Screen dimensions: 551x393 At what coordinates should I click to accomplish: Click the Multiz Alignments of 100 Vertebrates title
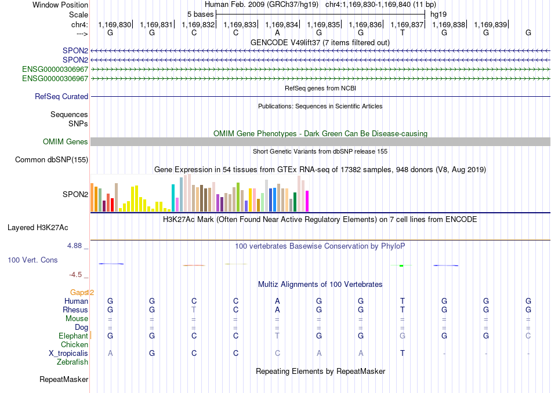click(x=320, y=285)
